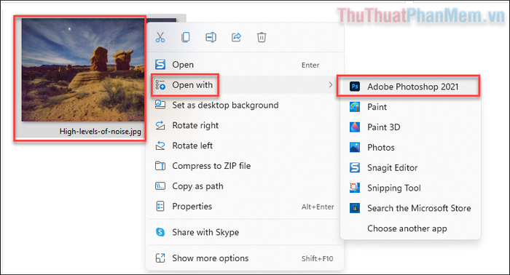Click the Copy as path icon
This screenshot has height=275, width=510.
[160, 186]
